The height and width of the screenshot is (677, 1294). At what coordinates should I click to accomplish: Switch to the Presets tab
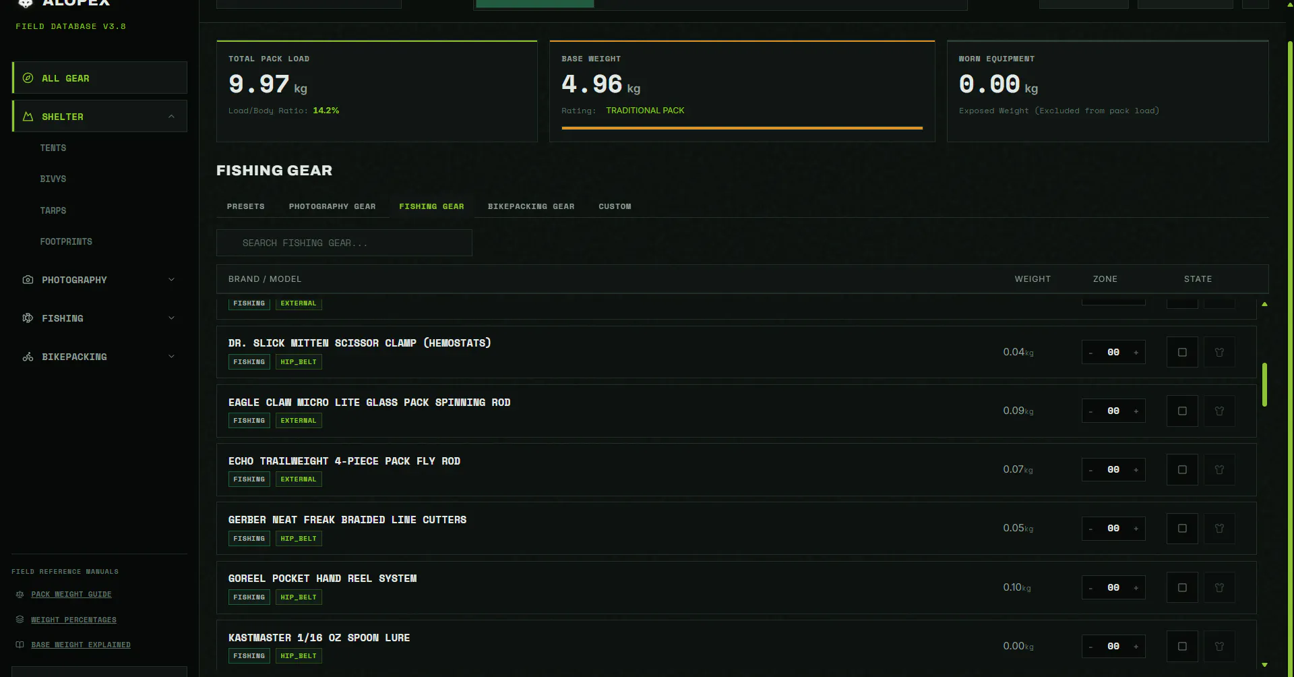[246, 206]
